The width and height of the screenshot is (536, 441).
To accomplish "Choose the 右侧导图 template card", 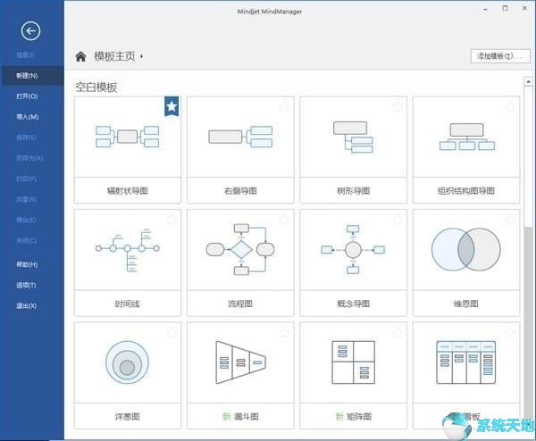I will (240, 150).
